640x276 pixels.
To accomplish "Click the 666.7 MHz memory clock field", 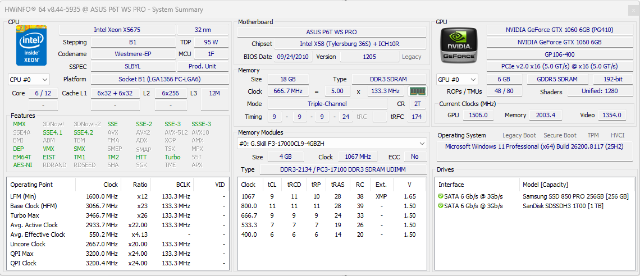I will (x=288, y=91).
